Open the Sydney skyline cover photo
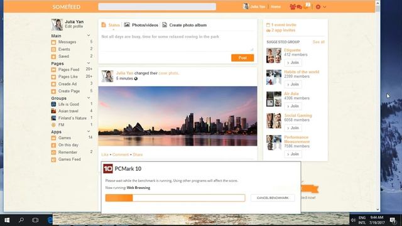Viewport: 402px width, 226px height. tap(178, 116)
